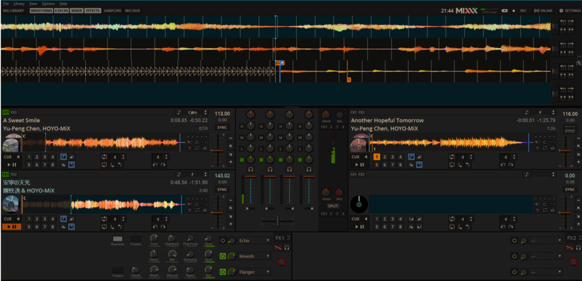582x281 pixels.
Task: Set hotcue 3 on the 安寧の天光 deck
Action: [44, 219]
